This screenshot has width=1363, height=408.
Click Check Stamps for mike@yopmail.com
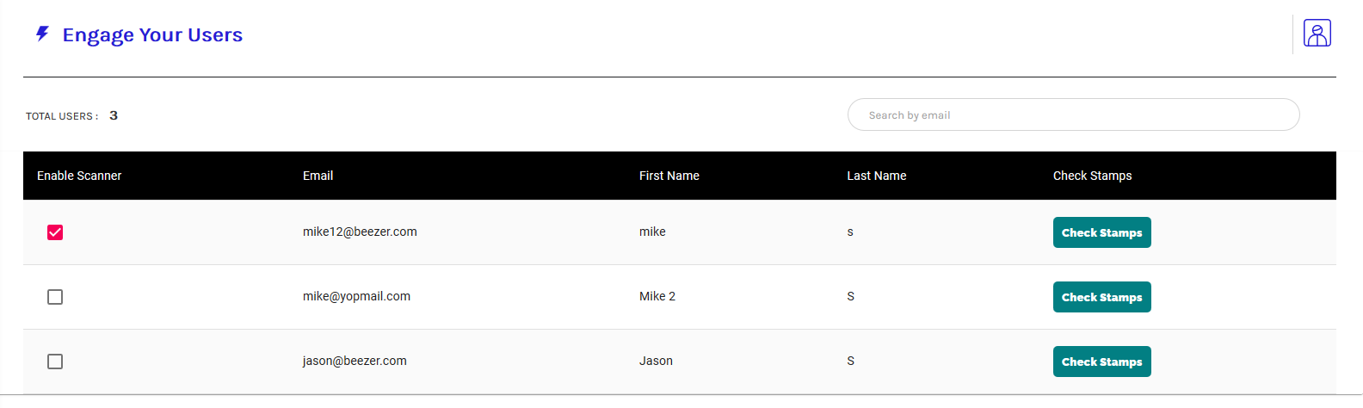[1101, 297]
